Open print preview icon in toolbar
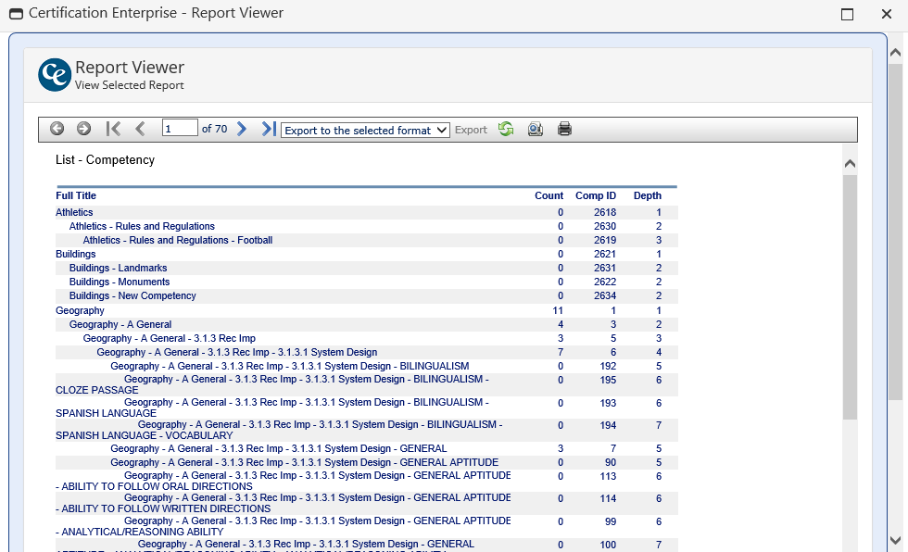Viewport: 908px width, 552px height. pyautogui.click(x=536, y=130)
